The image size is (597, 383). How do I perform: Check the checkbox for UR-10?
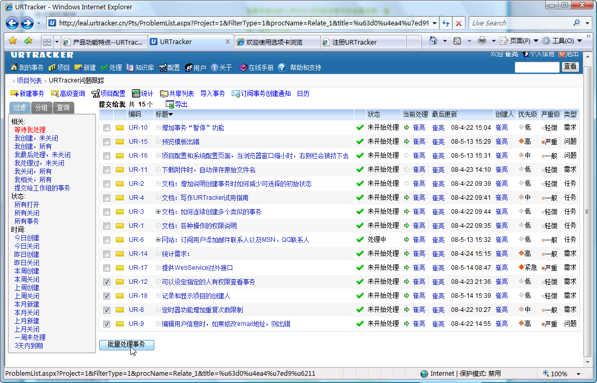(107, 128)
